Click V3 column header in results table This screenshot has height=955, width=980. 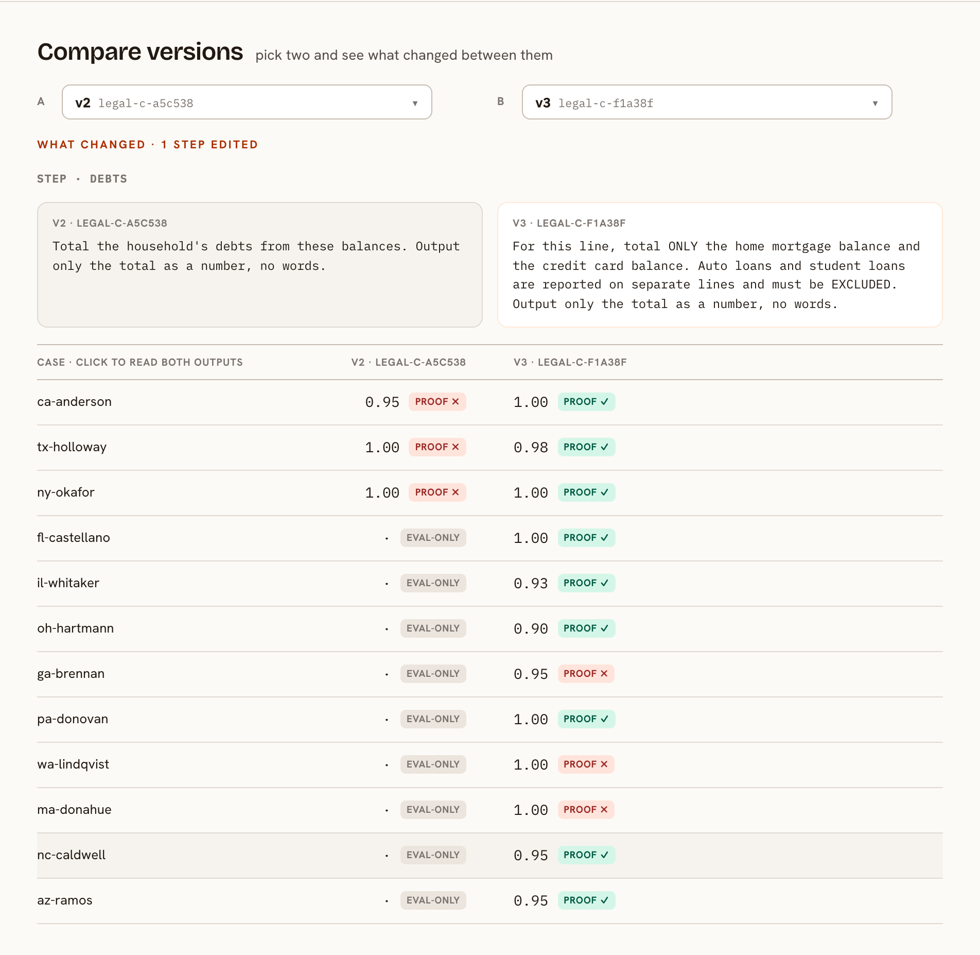click(570, 362)
